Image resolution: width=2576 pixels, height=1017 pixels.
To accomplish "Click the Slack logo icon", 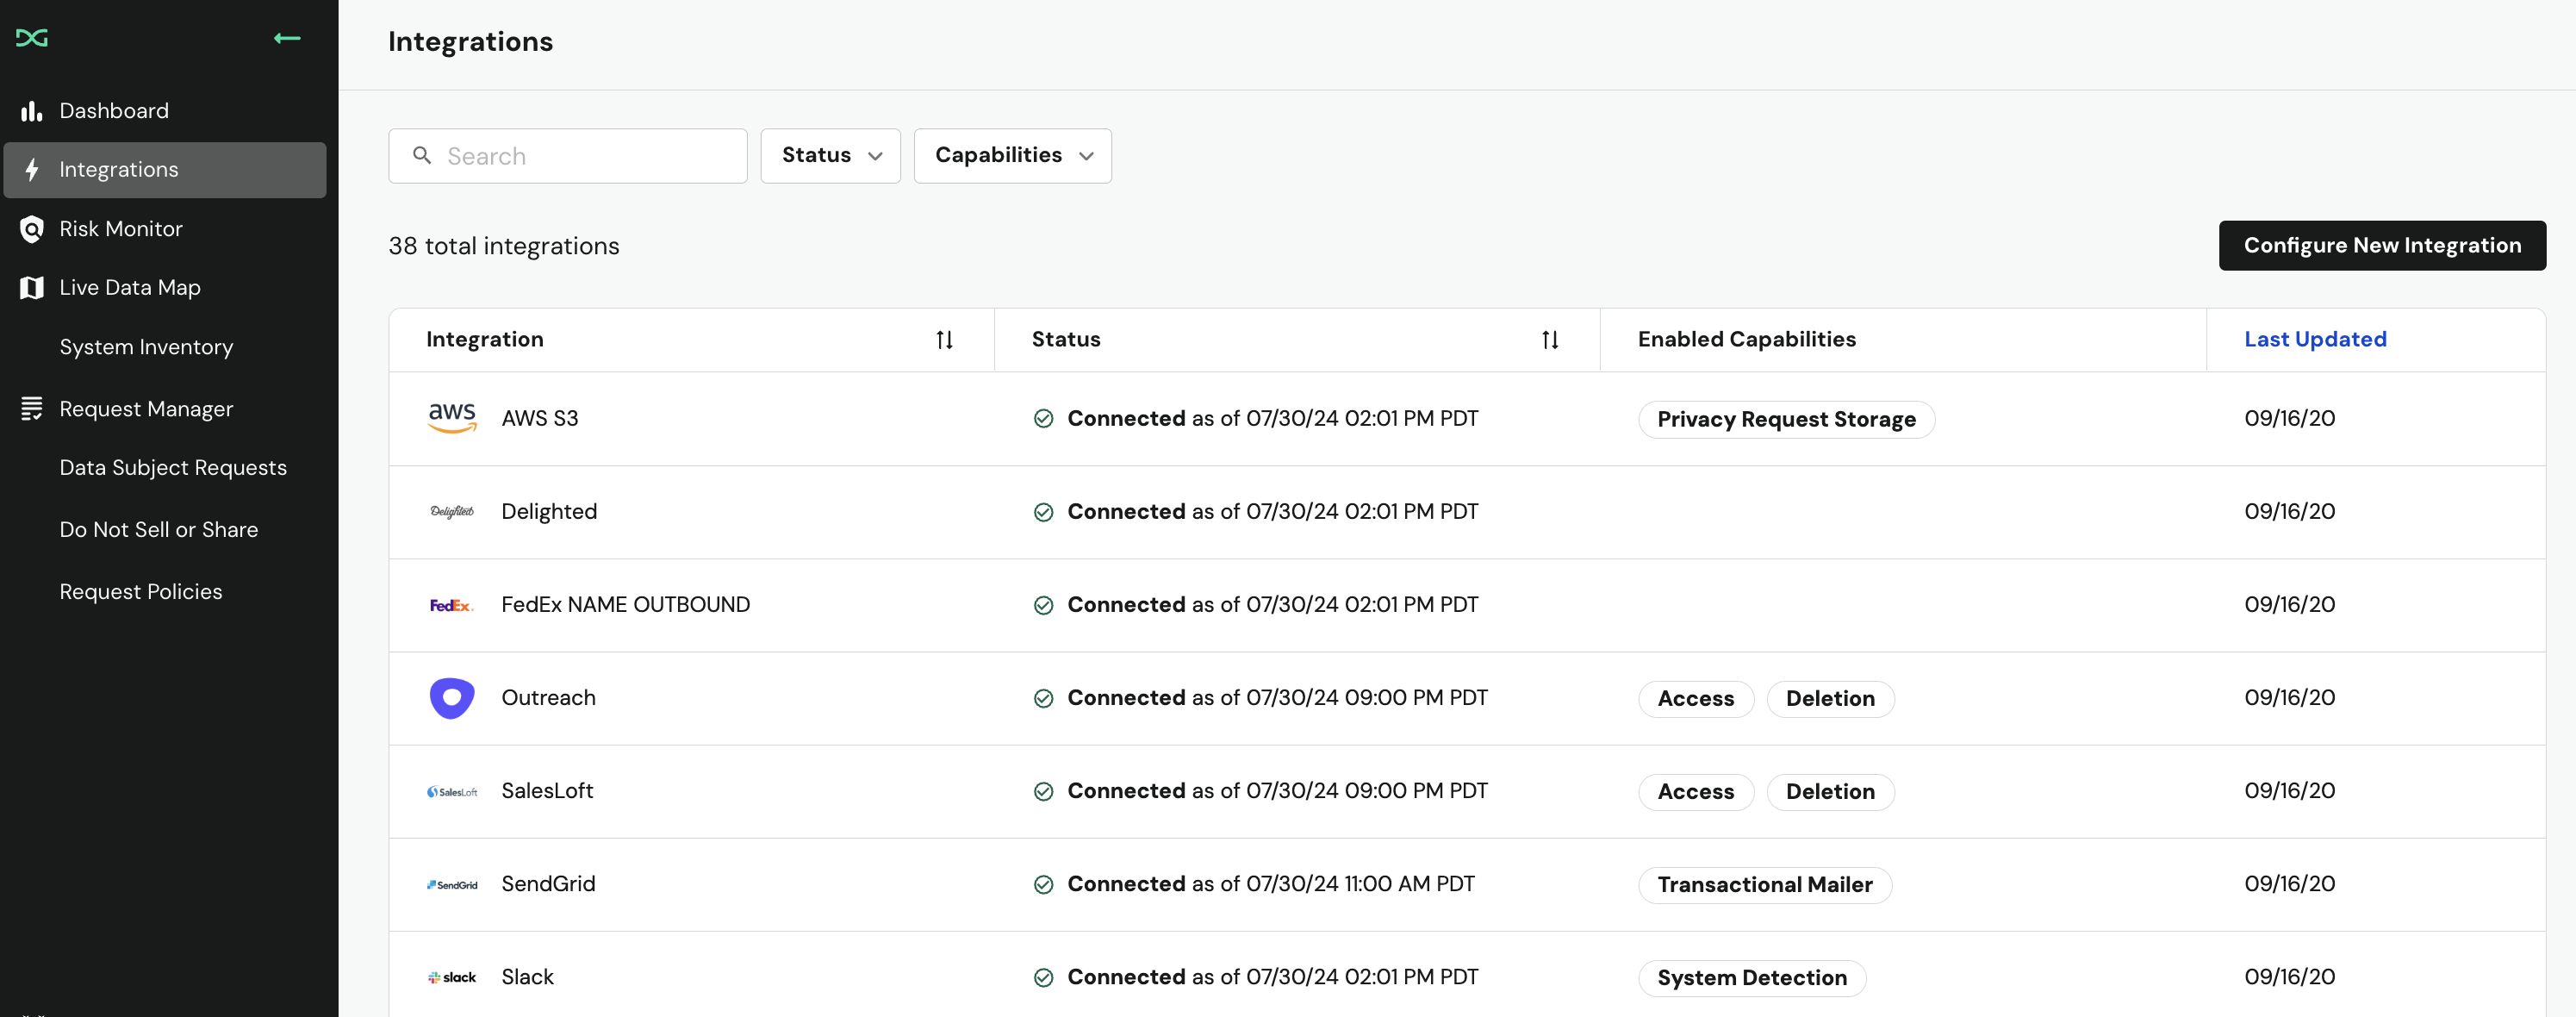I will [x=452, y=978].
